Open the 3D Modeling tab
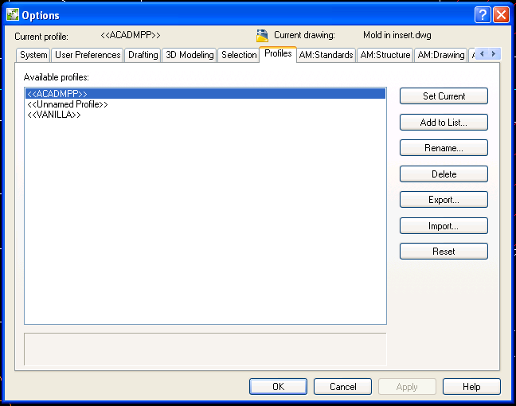516x406 pixels. click(190, 55)
